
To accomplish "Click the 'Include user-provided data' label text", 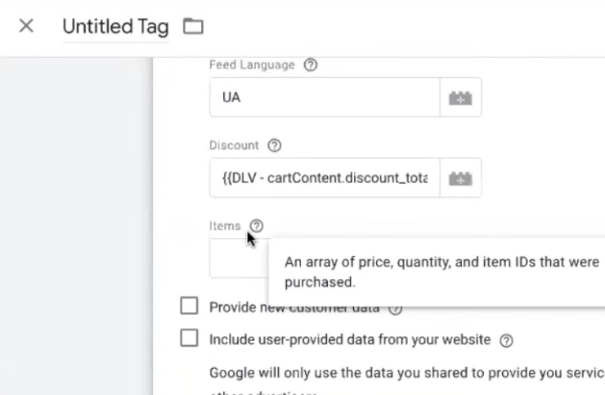I will [350, 339].
